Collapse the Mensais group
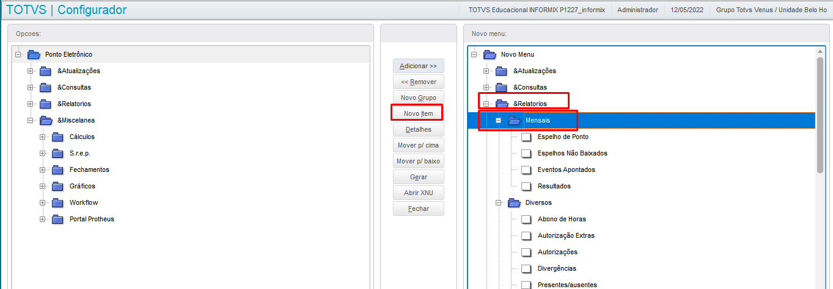This screenshot has height=289, width=833. click(x=499, y=120)
